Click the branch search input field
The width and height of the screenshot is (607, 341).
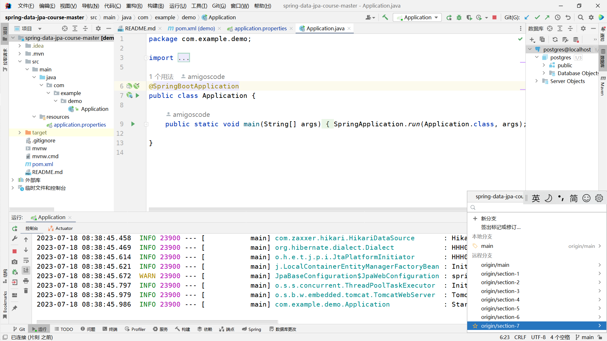pos(537,207)
